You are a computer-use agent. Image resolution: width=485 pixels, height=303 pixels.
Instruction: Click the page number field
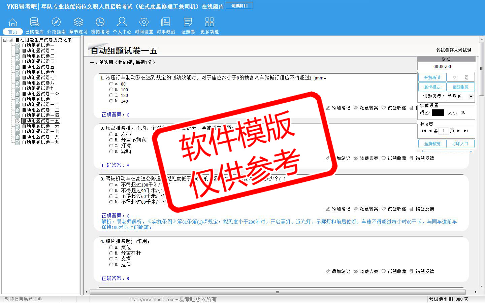[x=444, y=131]
